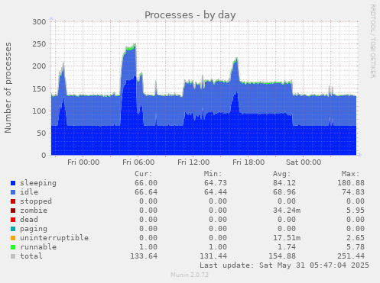The height and width of the screenshot is (283, 380).
Task: Click sleeping maximum value 180.88
Action: (x=351, y=183)
